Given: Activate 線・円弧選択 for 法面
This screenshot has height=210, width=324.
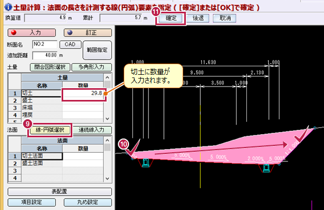Looking at the screenshot, I should tap(50, 130).
